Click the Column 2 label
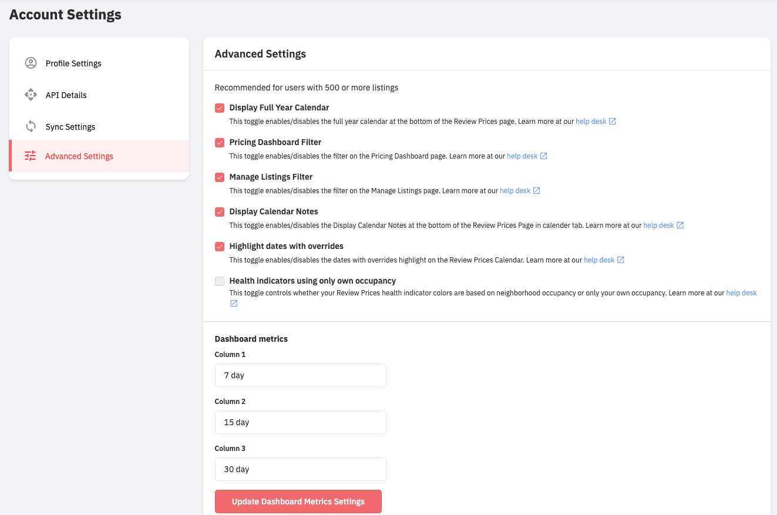777x515 pixels. tap(230, 402)
